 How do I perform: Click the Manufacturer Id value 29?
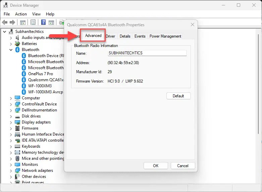click(x=110, y=72)
